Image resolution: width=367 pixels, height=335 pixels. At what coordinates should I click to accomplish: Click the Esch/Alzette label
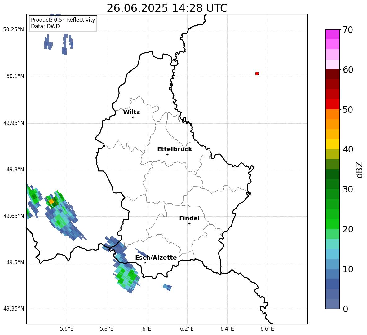pyautogui.click(x=156, y=258)
